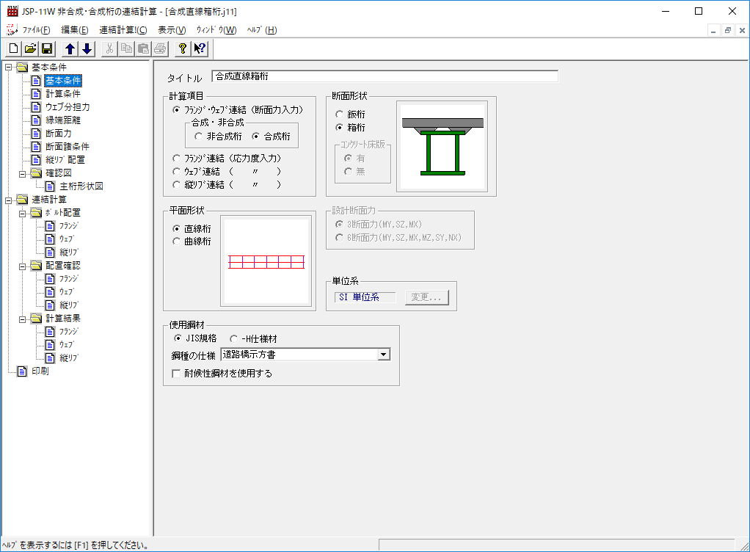Viewport: 750px width, 552px height.
Task: Select the 鈑桁 section shape option
Action: 340,115
